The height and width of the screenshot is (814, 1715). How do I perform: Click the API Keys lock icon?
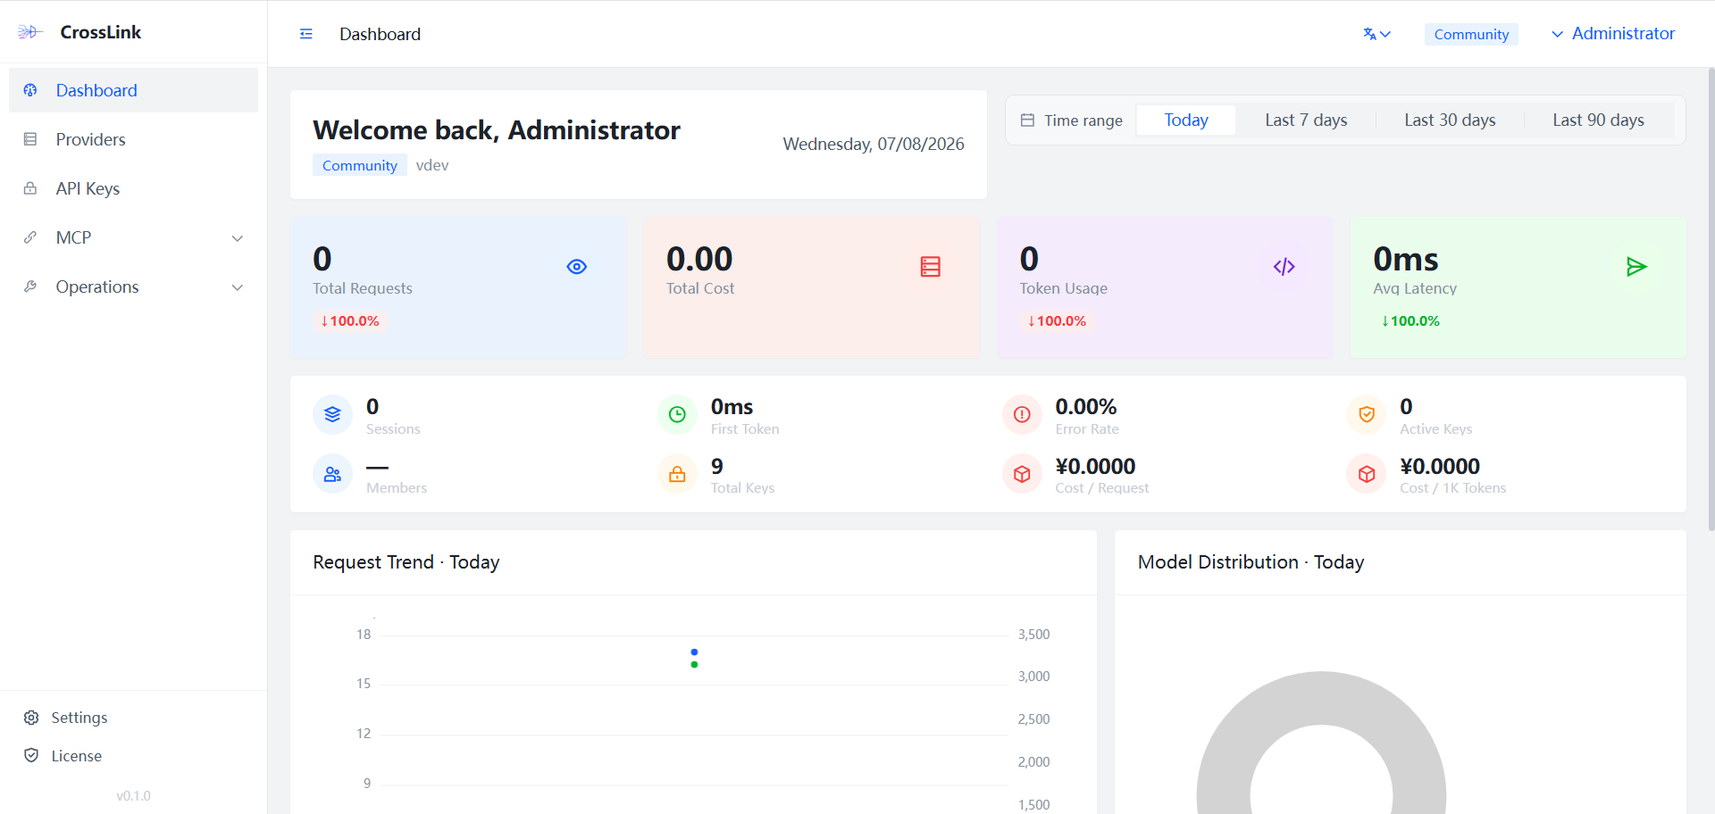(30, 188)
